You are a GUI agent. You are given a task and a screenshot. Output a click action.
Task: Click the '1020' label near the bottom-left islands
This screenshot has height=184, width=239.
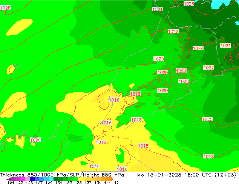point(35,140)
